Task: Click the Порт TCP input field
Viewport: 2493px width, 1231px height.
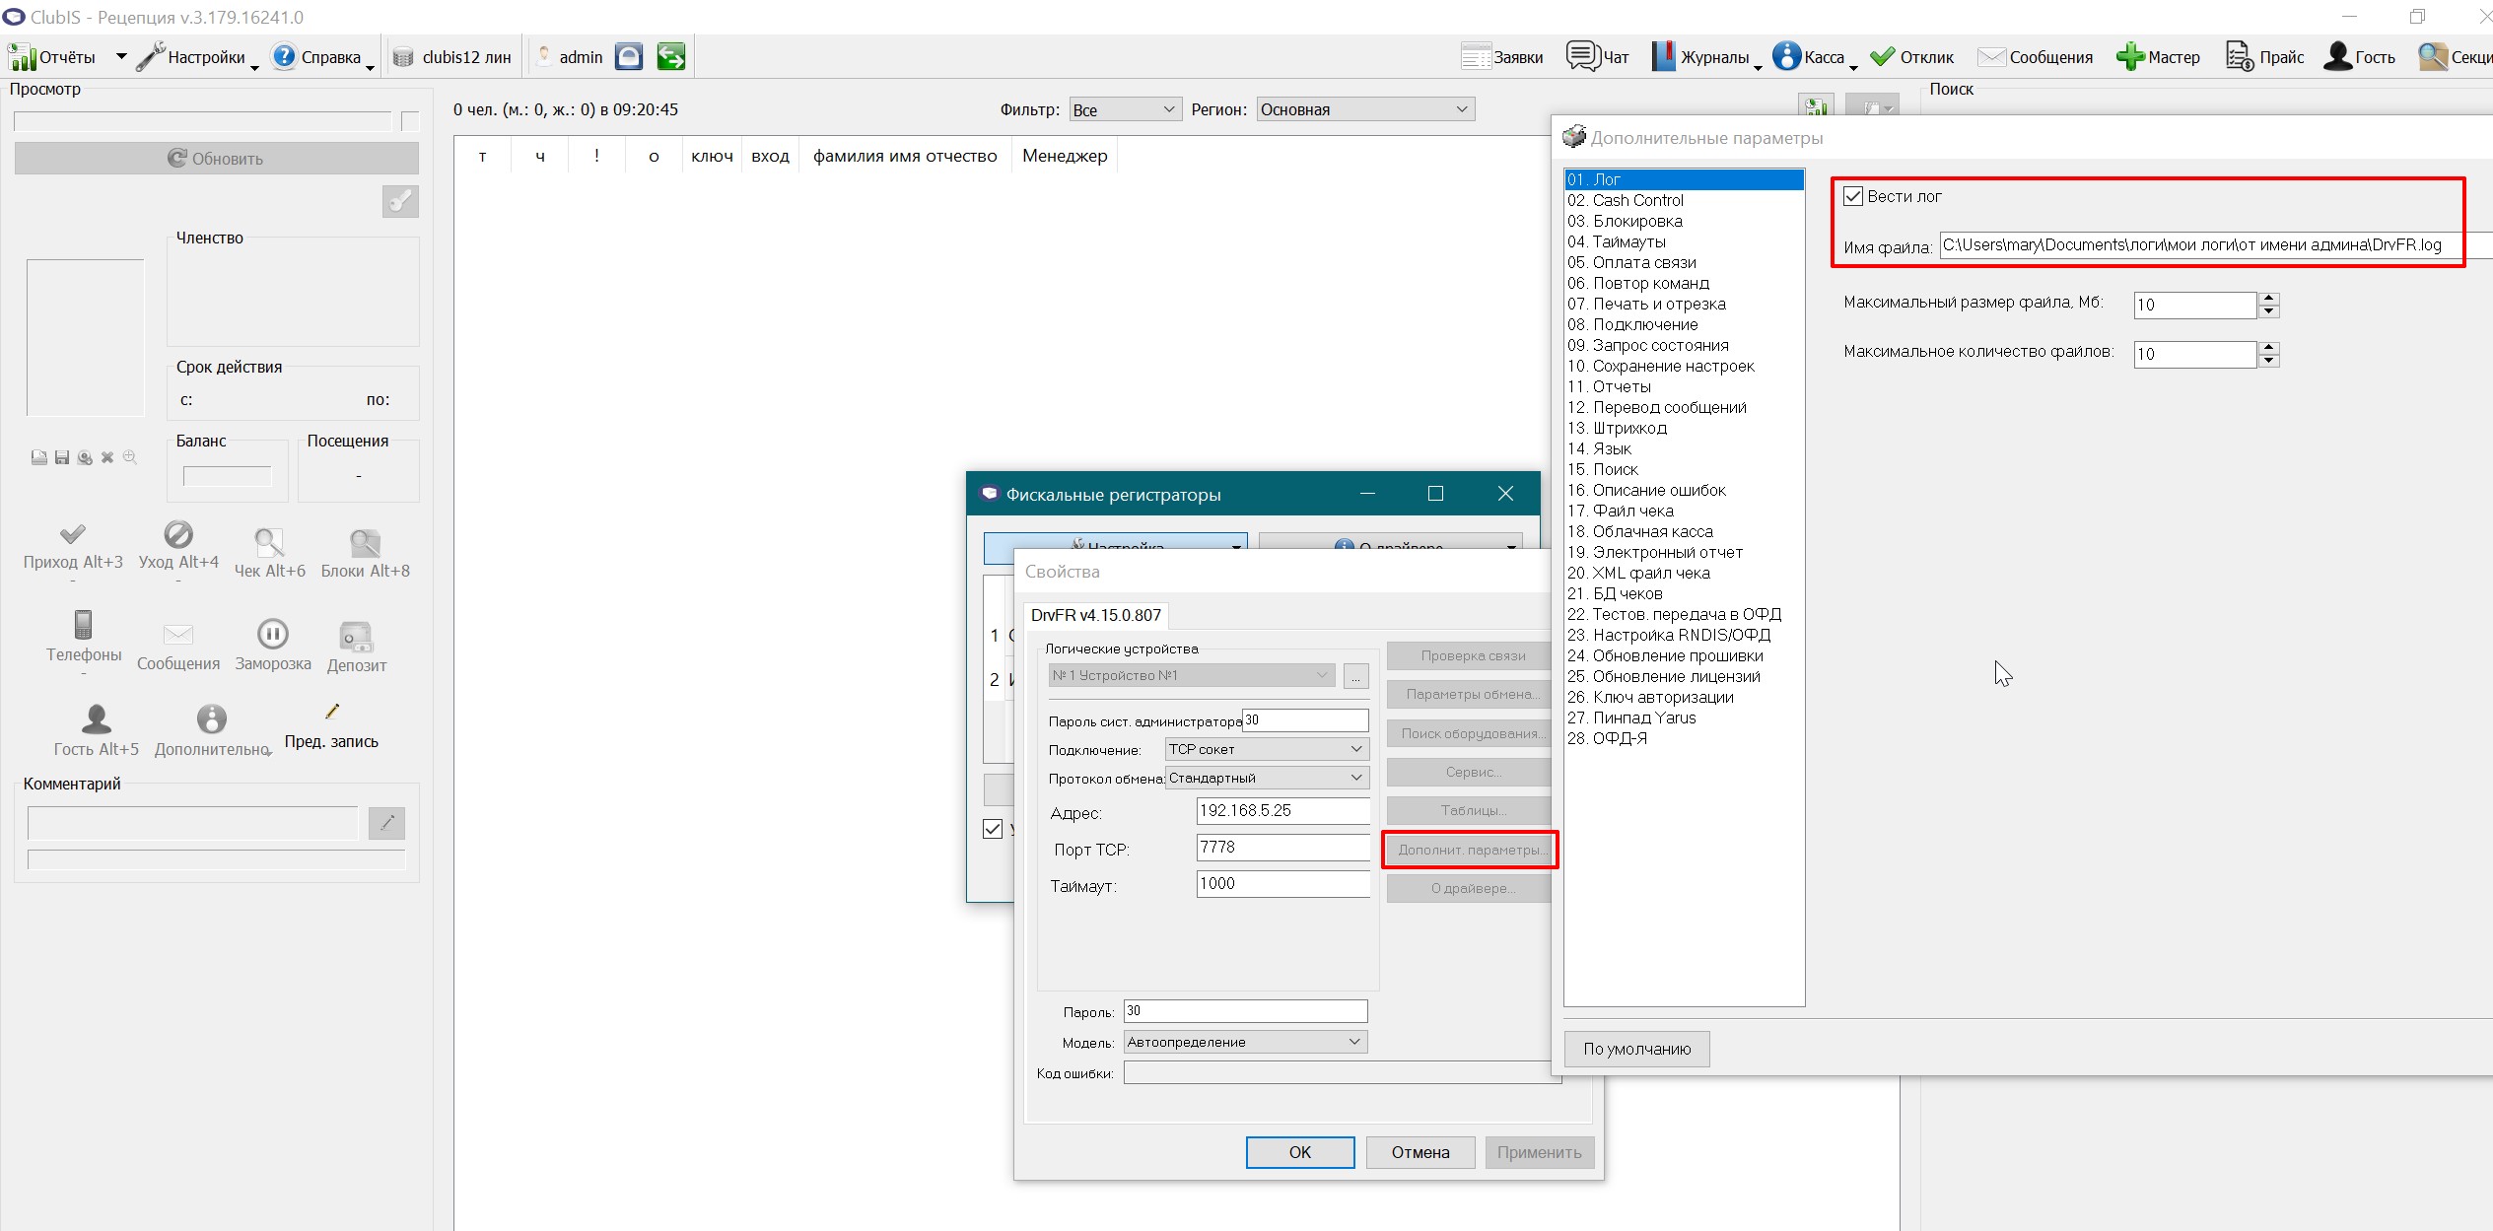Action: 1282,848
